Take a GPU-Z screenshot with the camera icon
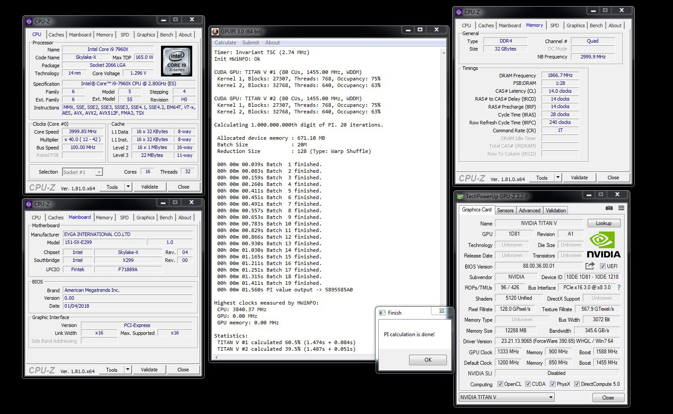 (x=609, y=208)
